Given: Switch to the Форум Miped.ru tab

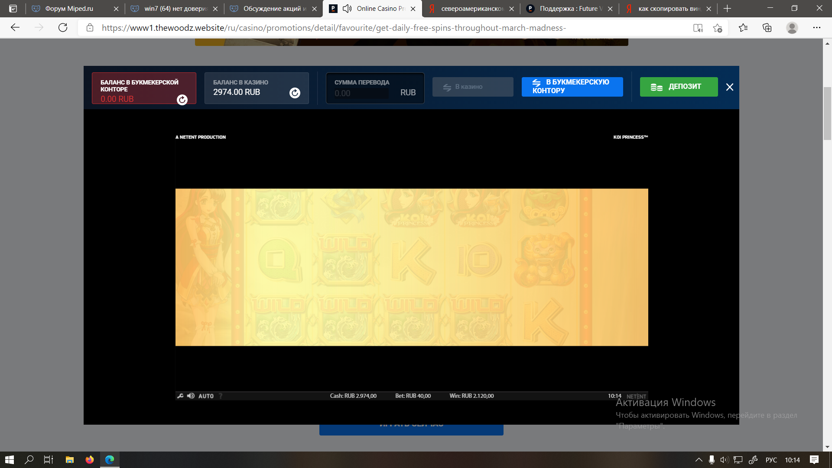Looking at the screenshot, I should coord(69,9).
